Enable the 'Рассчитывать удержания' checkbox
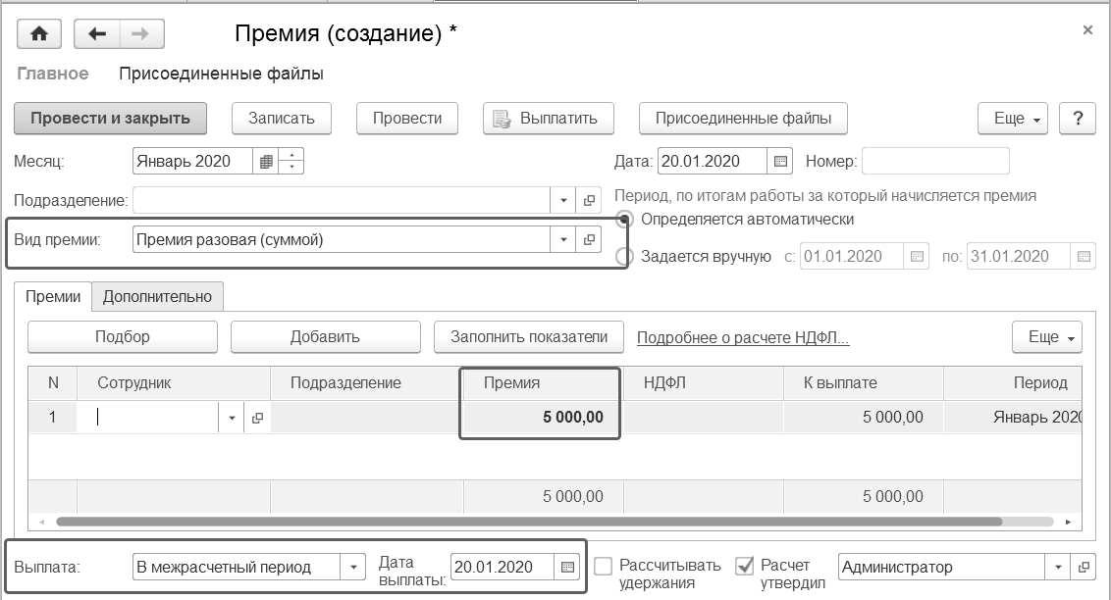1111x600 pixels. [x=604, y=567]
